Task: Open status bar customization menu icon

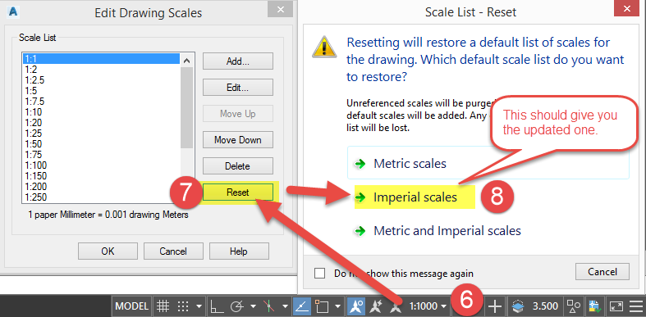Action: [636, 306]
